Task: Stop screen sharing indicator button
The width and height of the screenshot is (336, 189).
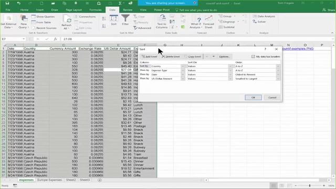Action: pyautogui.click(x=194, y=3)
